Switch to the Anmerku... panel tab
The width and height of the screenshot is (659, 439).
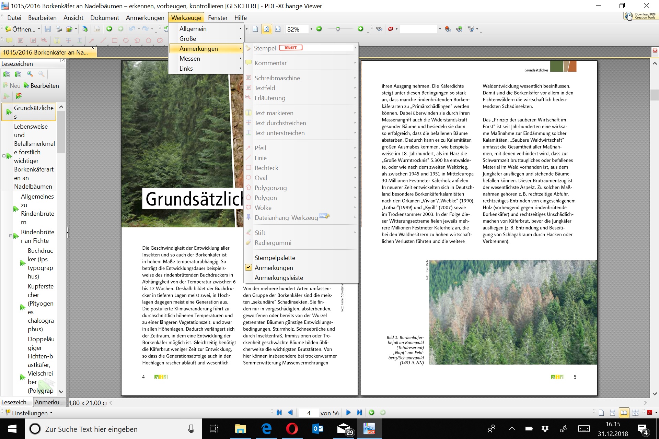pos(49,402)
